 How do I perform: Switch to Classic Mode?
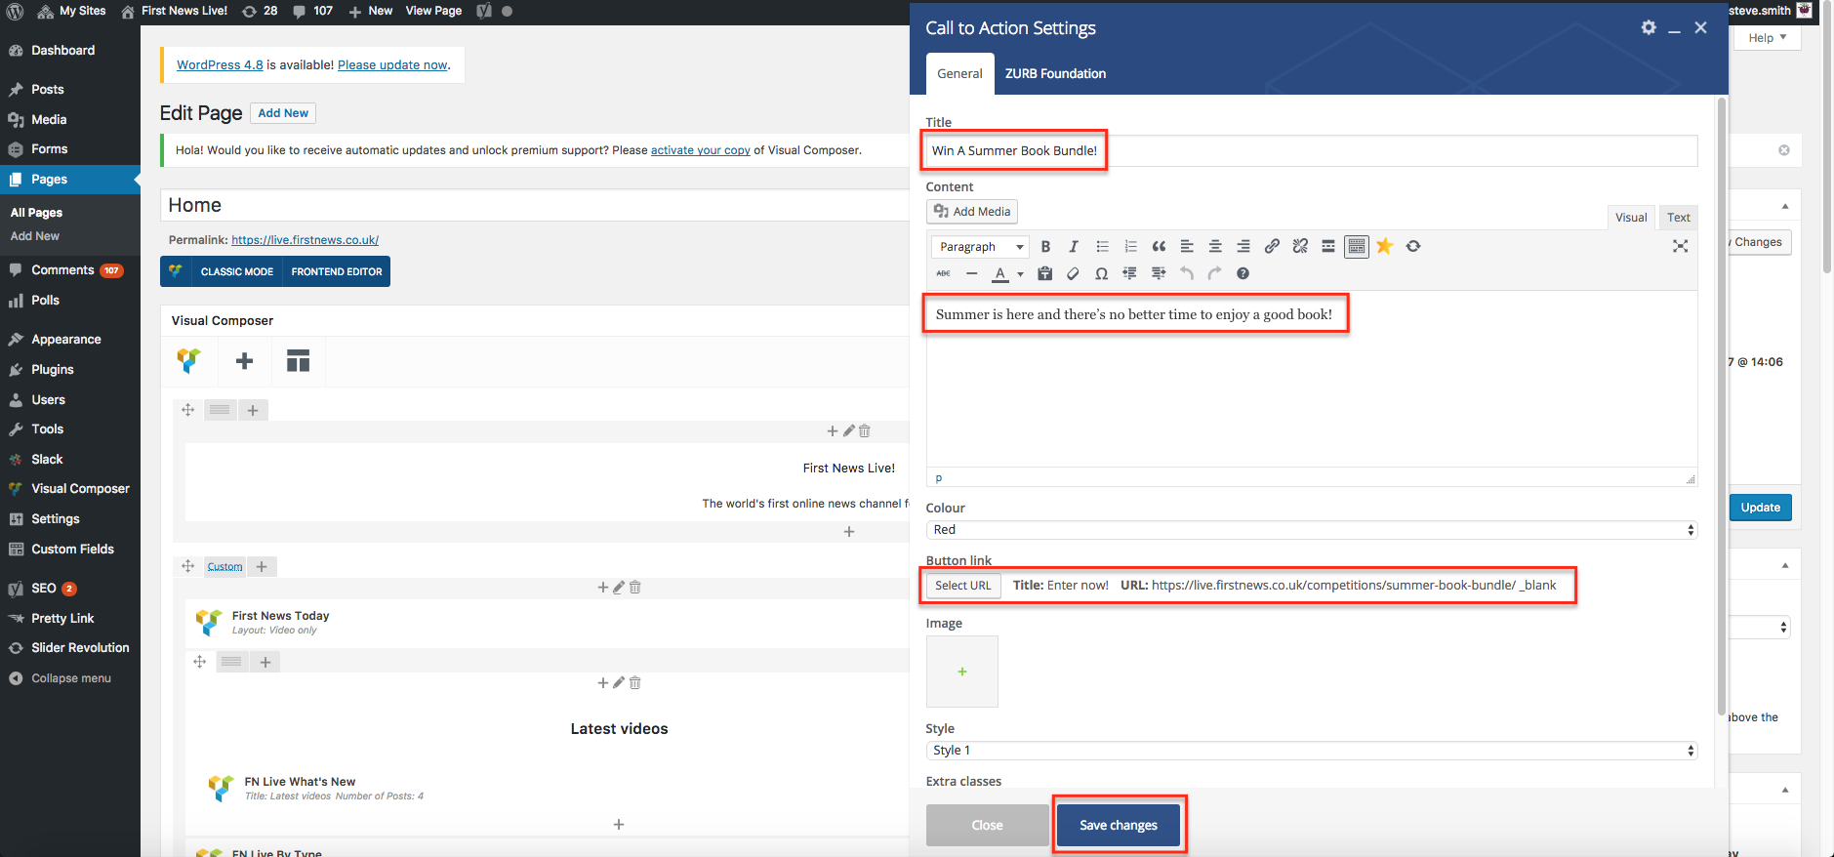click(236, 272)
